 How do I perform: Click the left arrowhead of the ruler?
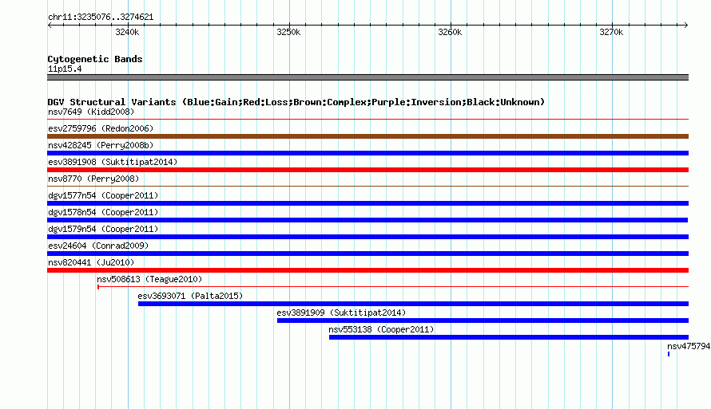coord(50,25)
